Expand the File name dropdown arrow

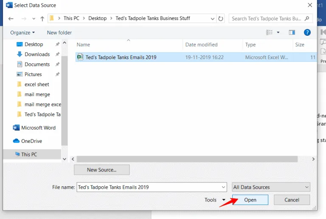223,187
